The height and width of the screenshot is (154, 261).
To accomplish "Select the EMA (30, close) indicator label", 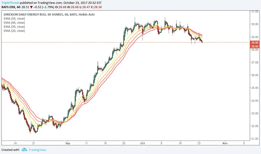I will coord(14,27).
